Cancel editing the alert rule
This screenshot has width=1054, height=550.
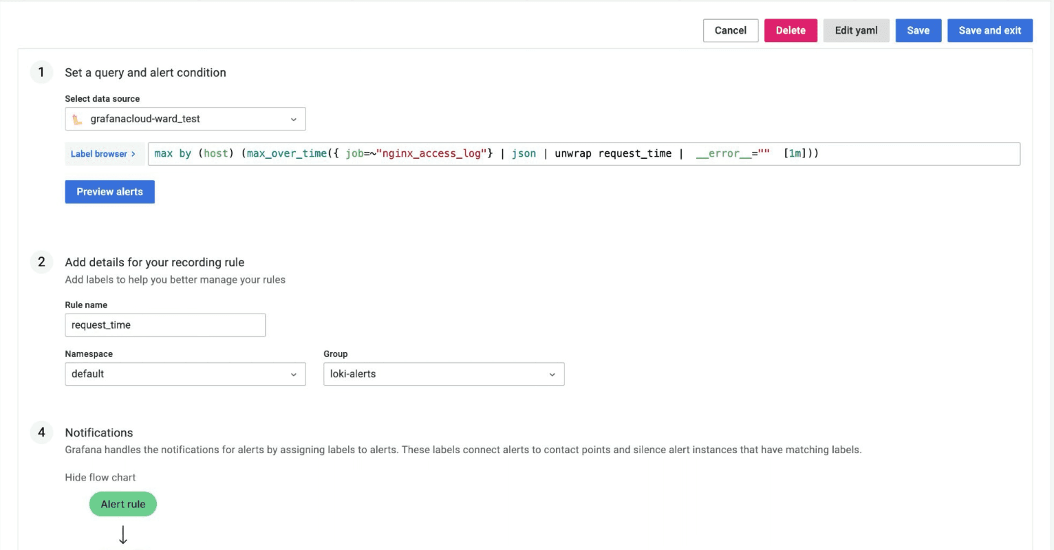731,30
